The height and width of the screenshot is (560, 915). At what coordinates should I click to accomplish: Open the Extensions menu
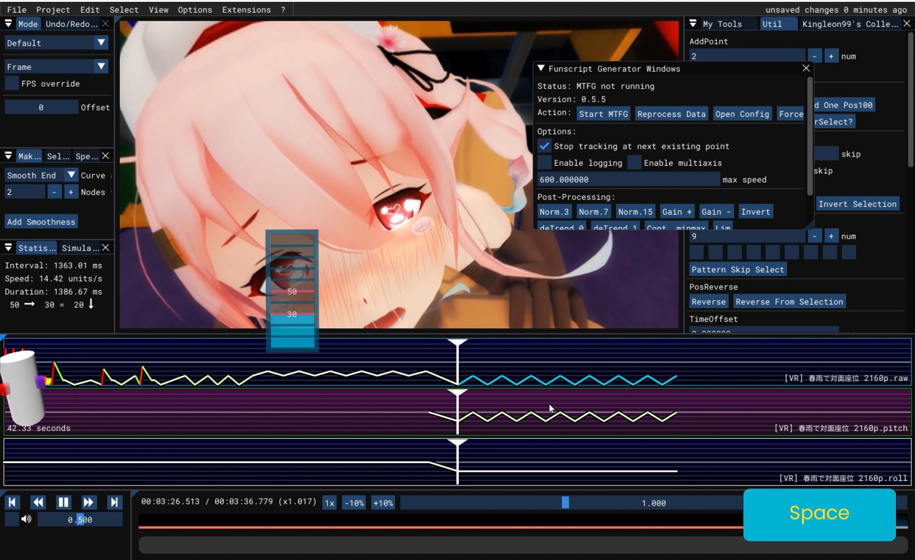click(246, 10)
